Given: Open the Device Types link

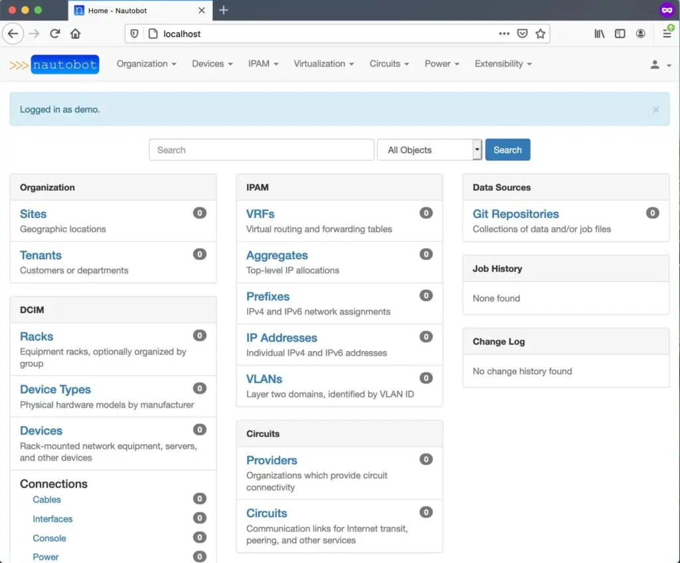Looking at the screenshot, I should click(x=56, y=390).
